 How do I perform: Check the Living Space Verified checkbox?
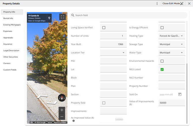click(104, 28)
